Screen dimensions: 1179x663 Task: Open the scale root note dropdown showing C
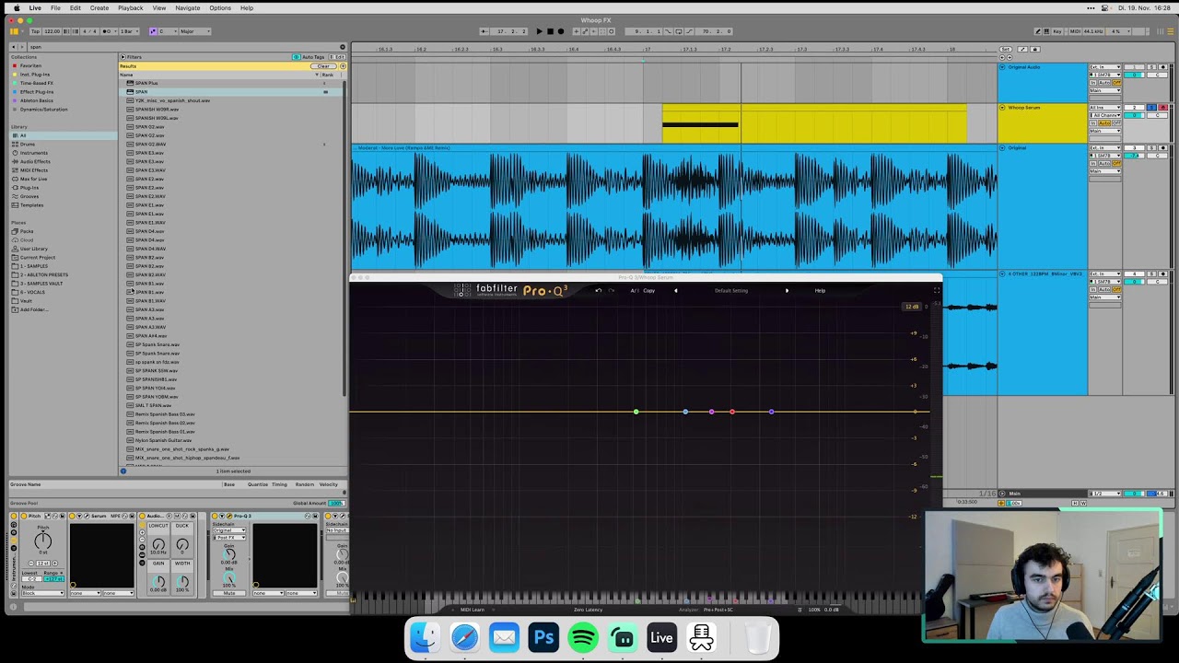pyautogui.click(x=168, y=31)
